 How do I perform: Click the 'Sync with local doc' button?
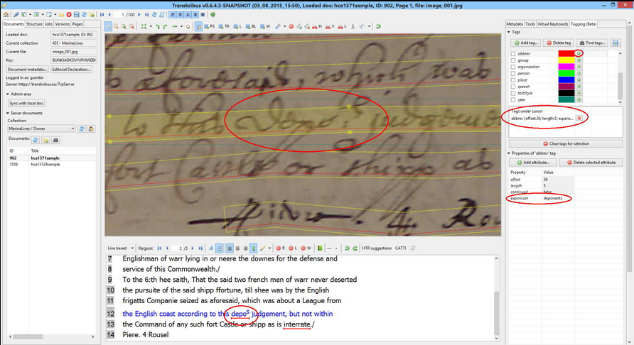pyautogui.click(x=28, y=103)
